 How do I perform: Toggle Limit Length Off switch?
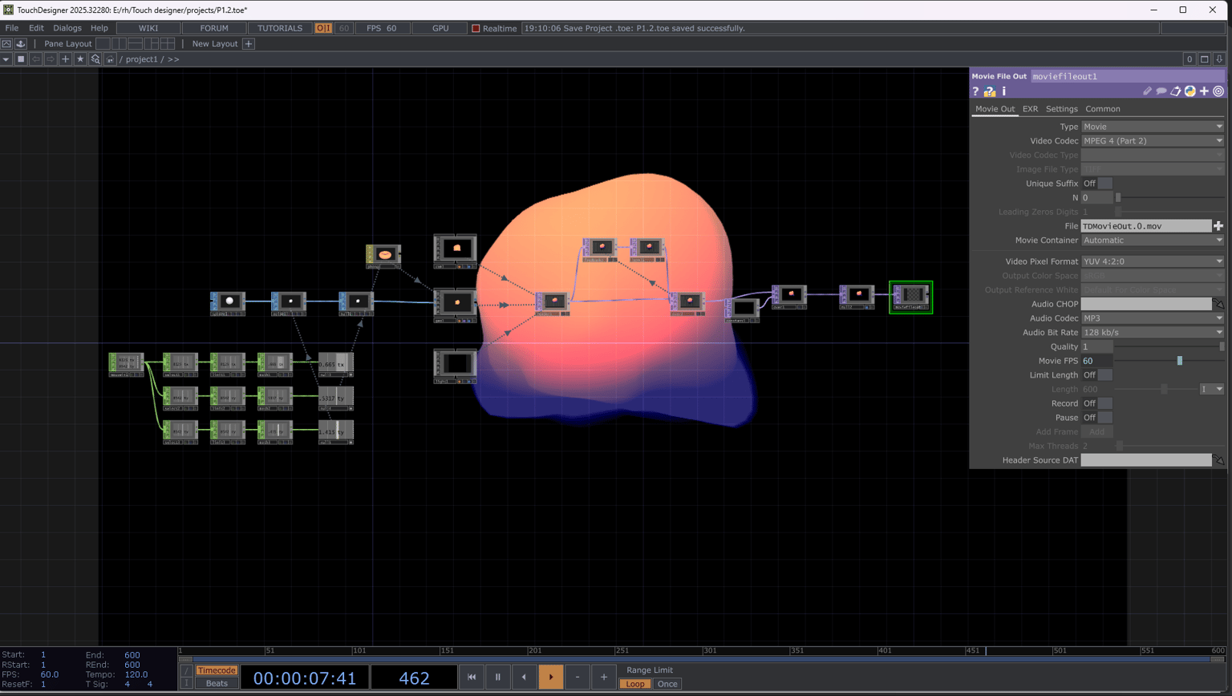pos(1097,375)
